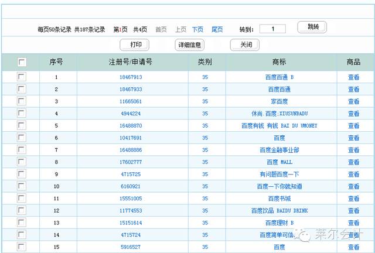This screenshot has width=375, height=253.
Task: Check the box for row 9
Action: pos(22,174)
